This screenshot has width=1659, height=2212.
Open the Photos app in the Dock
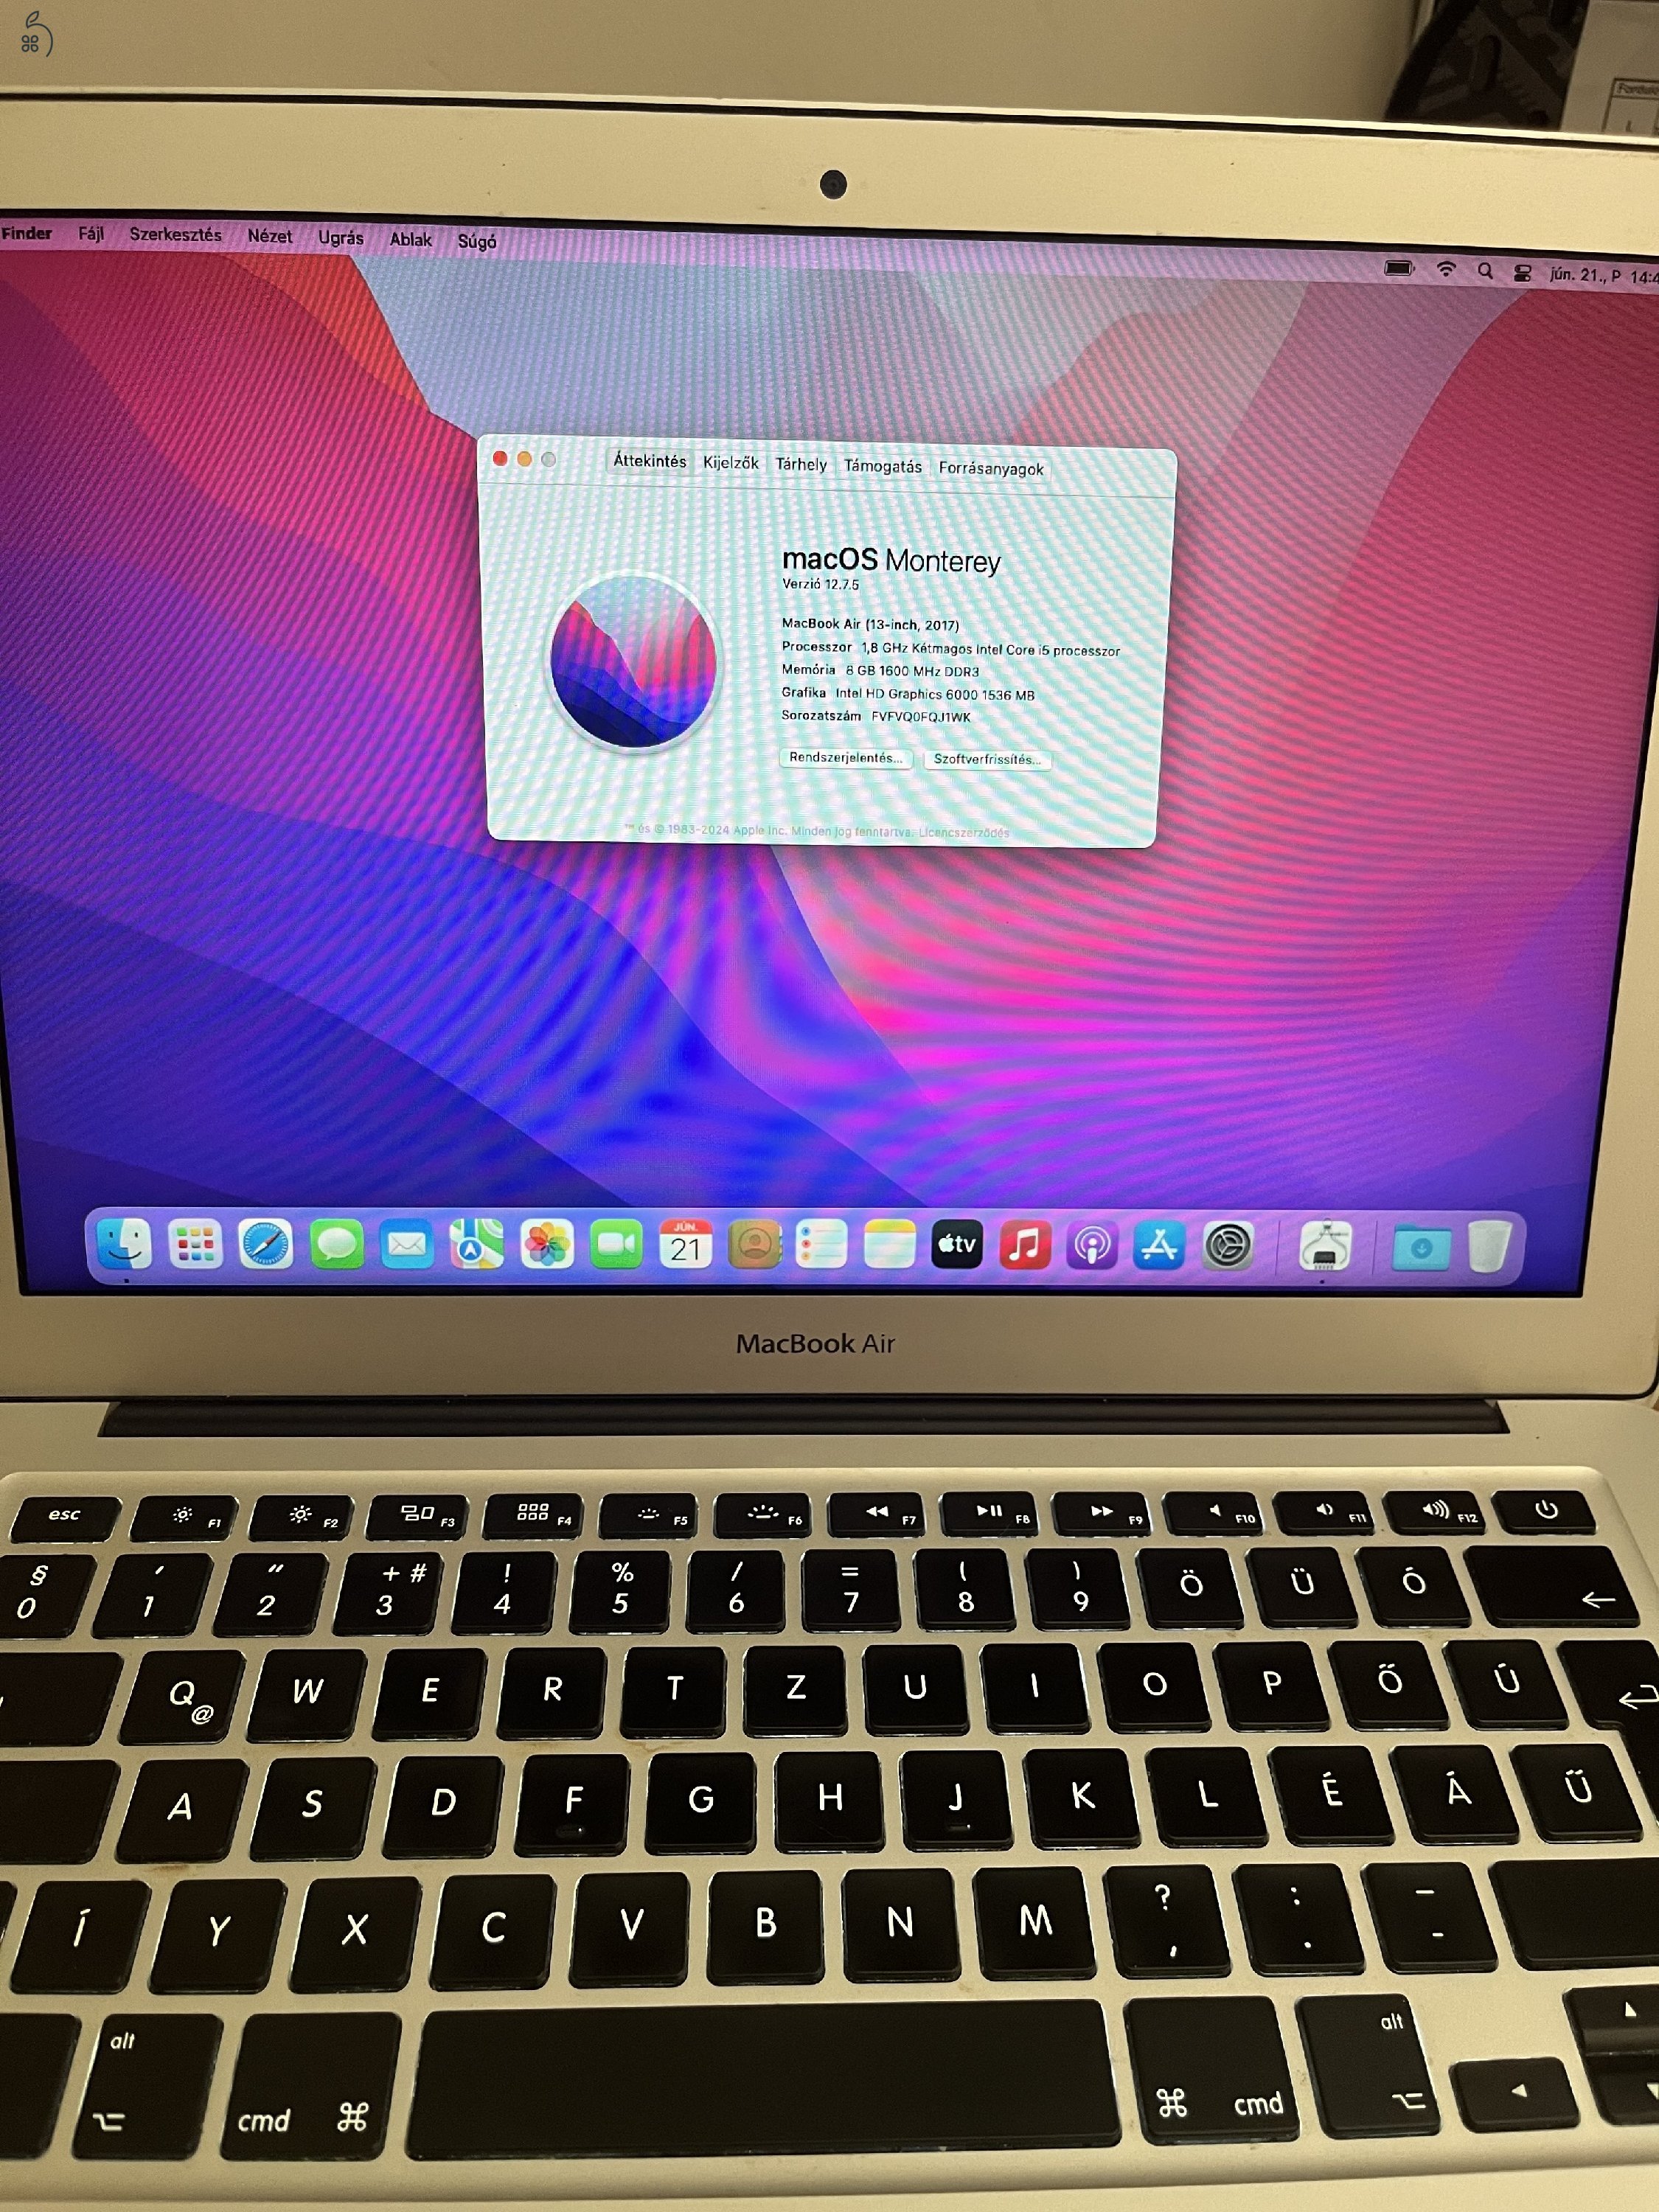point(547,1245)
